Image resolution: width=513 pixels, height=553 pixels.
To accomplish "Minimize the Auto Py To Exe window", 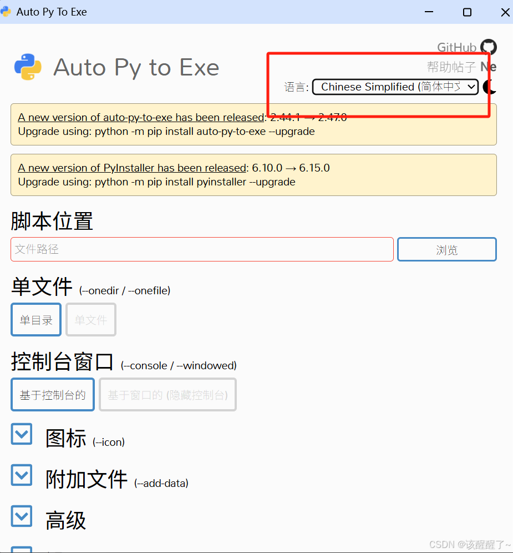I will coord(429,12).
